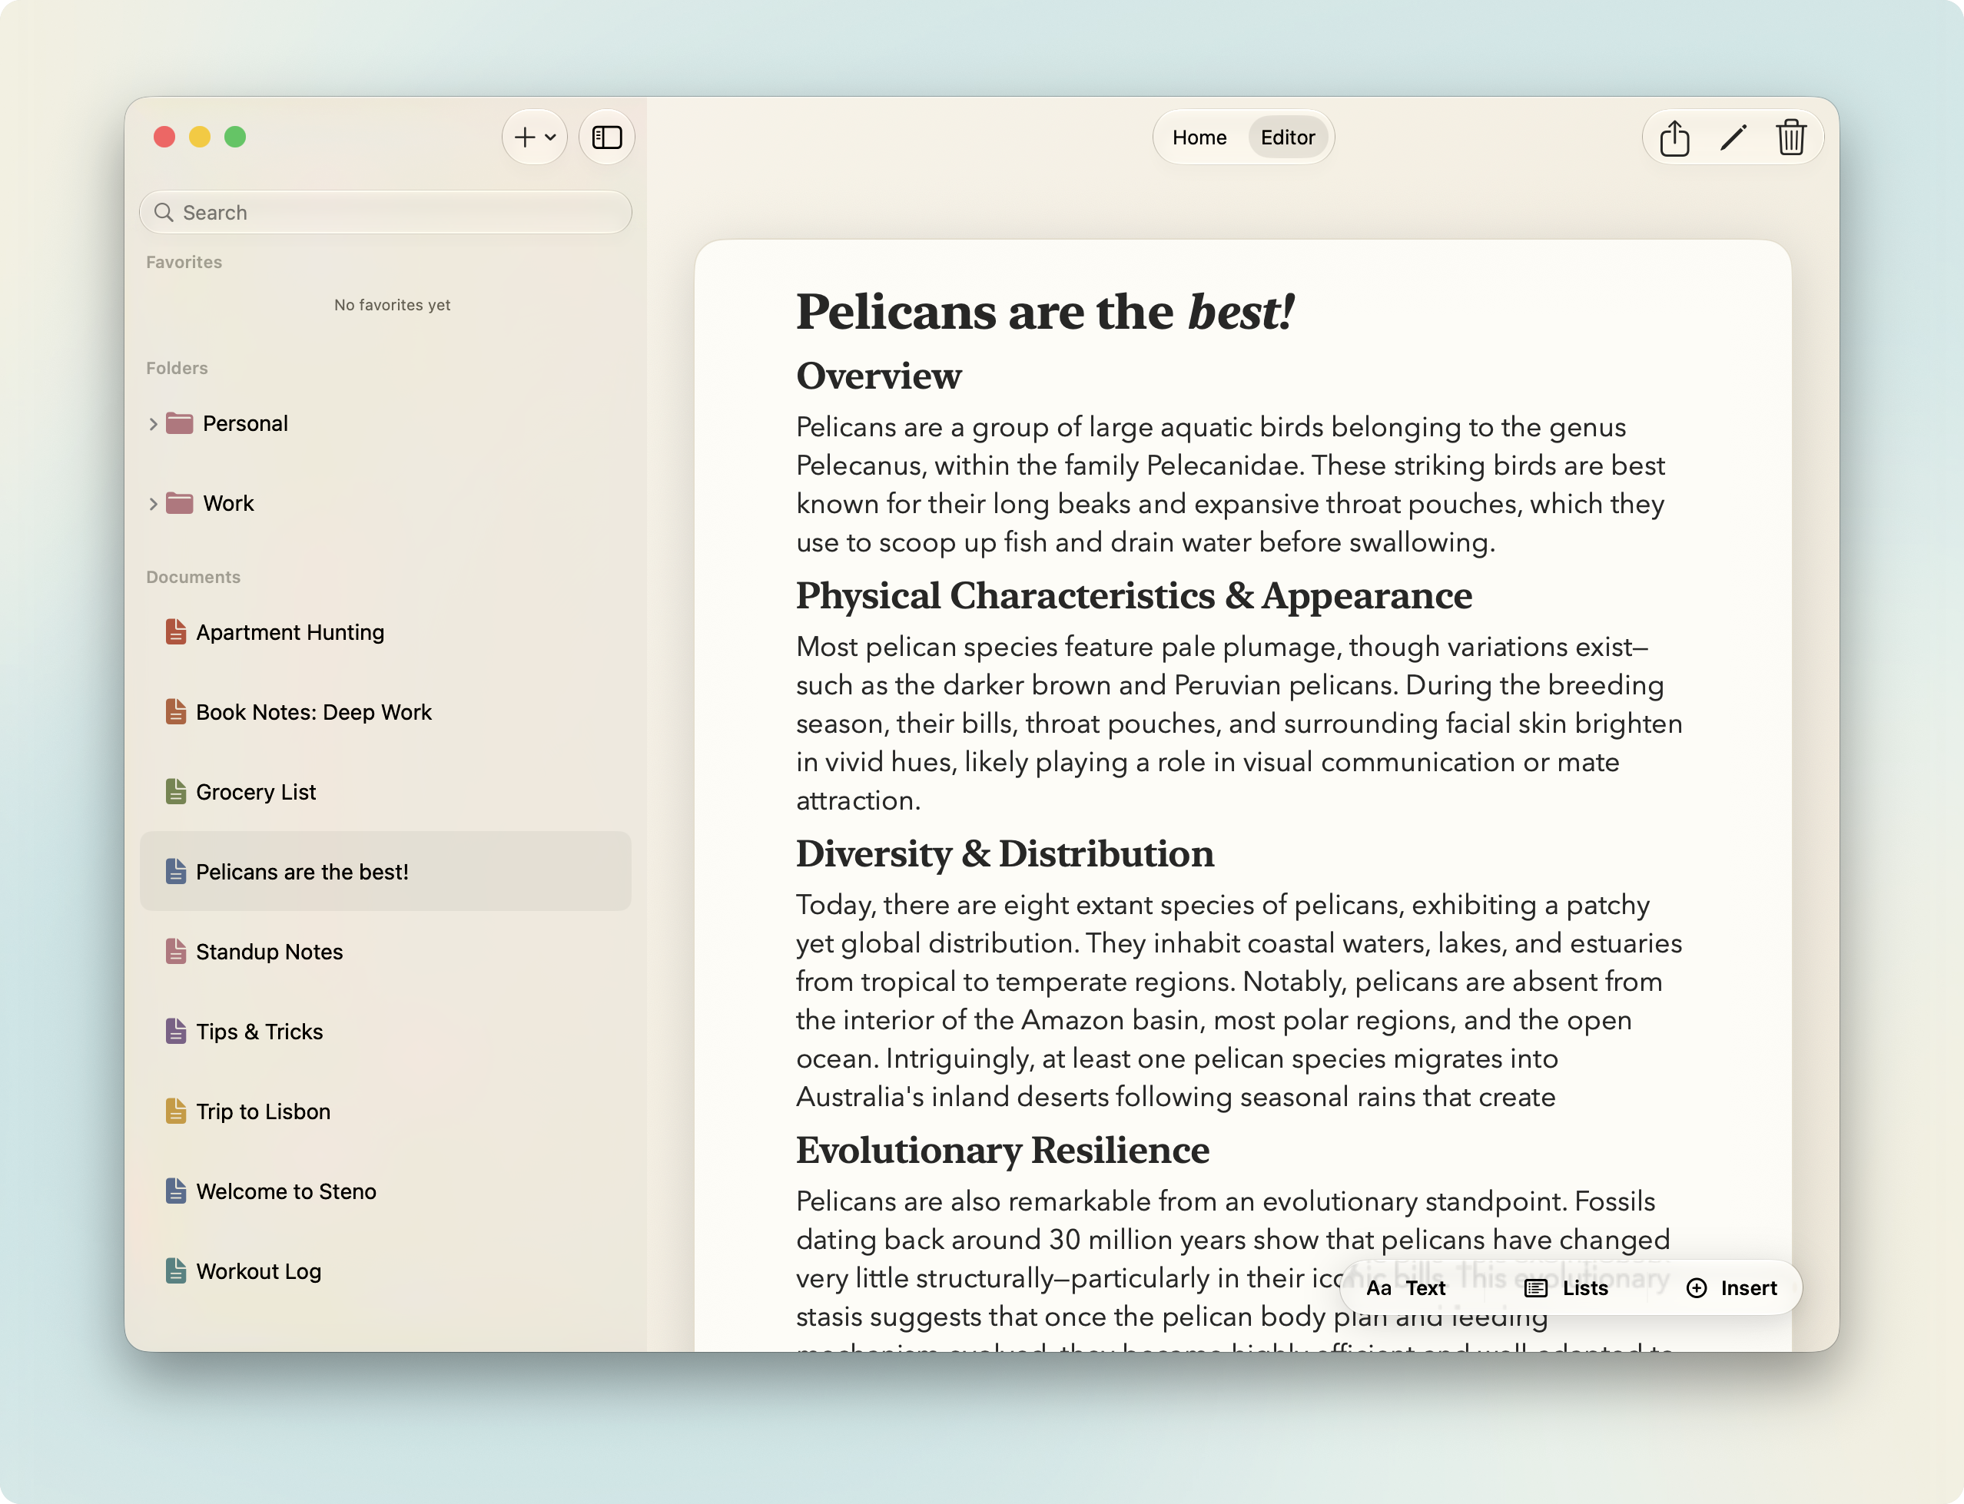
Task: Open the Personal folder row
Action: pyautogui.click(x=385, y=423)
